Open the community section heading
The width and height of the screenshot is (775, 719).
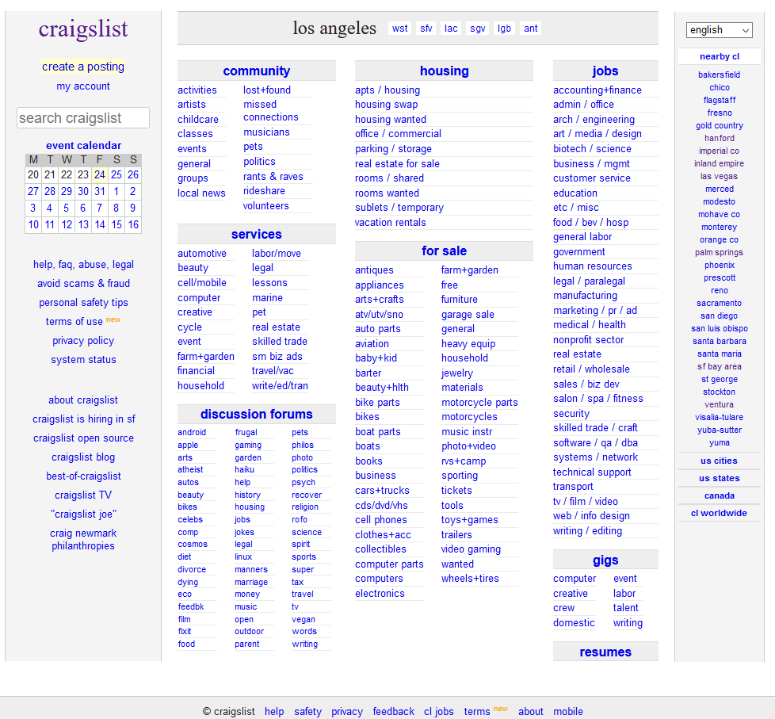click(x=257, y=71)
